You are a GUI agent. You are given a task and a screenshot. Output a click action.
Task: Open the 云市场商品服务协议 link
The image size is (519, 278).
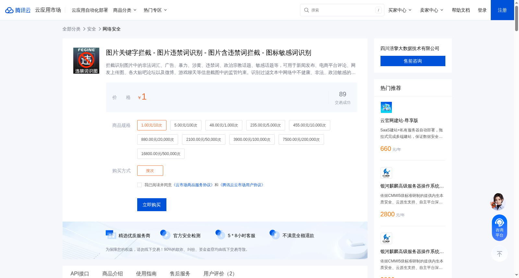[193, 185]
